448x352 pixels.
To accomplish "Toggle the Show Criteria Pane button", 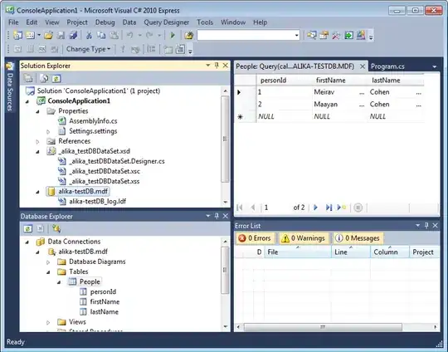I will [x=30, y=49].
